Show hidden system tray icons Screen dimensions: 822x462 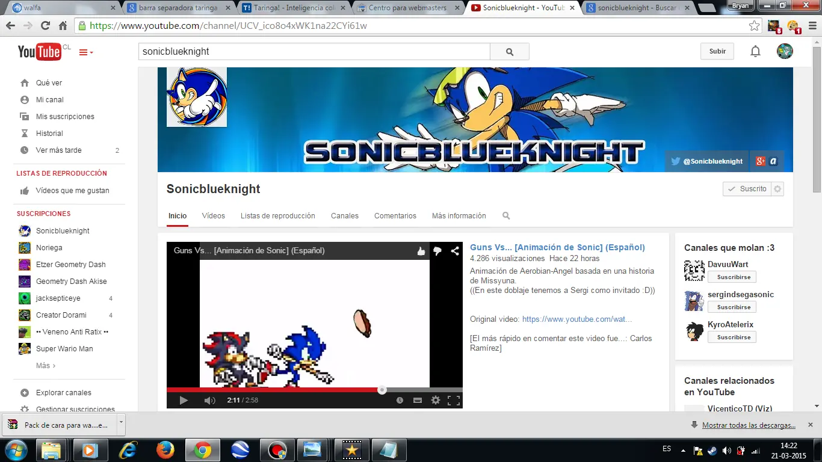(x=683, y=450)
